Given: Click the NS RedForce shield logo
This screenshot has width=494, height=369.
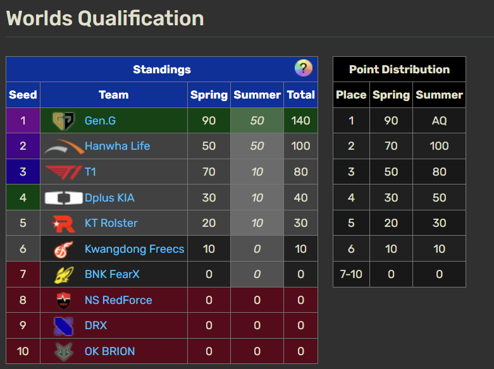Looking at the screenshot, I should [63, 300].
